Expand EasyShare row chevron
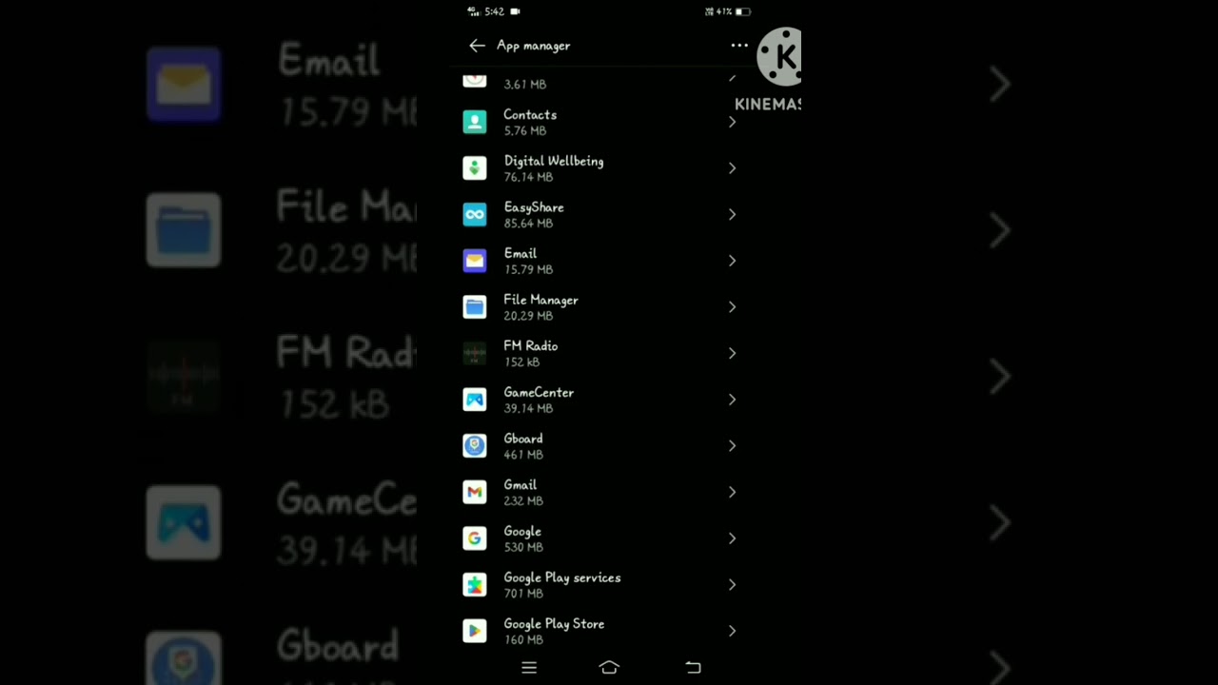 click(732, 214)
